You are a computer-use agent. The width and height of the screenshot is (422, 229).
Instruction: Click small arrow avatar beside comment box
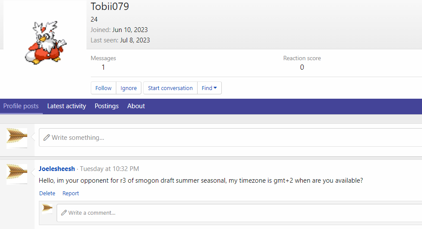[x=48, y=209]
